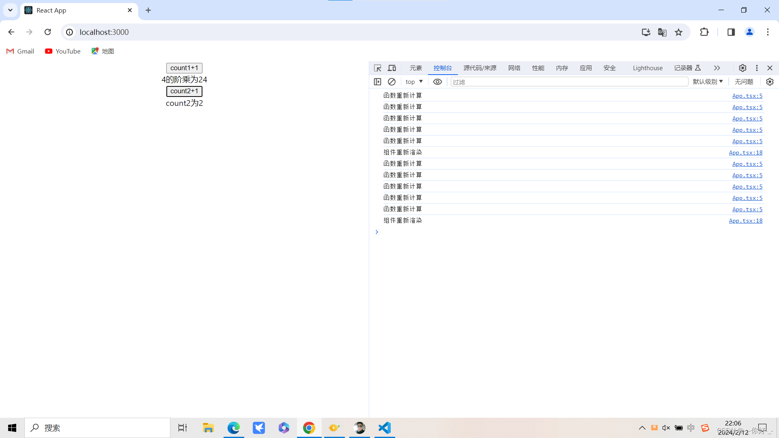Click the console filter input field
Viewport: 779px width, 438px height.
tap(569, 81)
